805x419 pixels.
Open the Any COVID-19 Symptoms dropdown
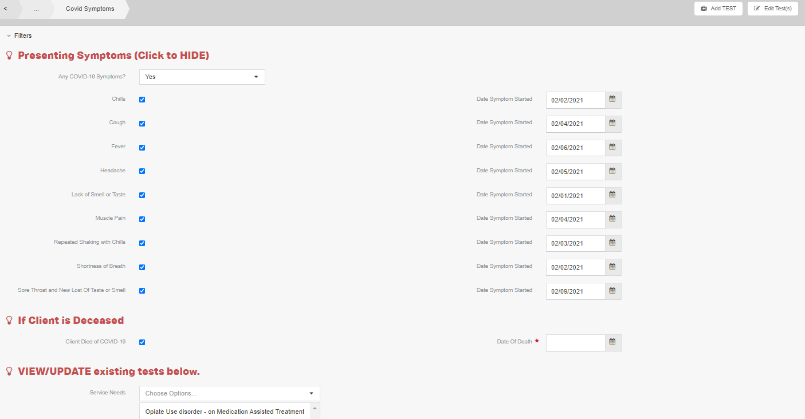pyautogui.click(x=202, y=77)
